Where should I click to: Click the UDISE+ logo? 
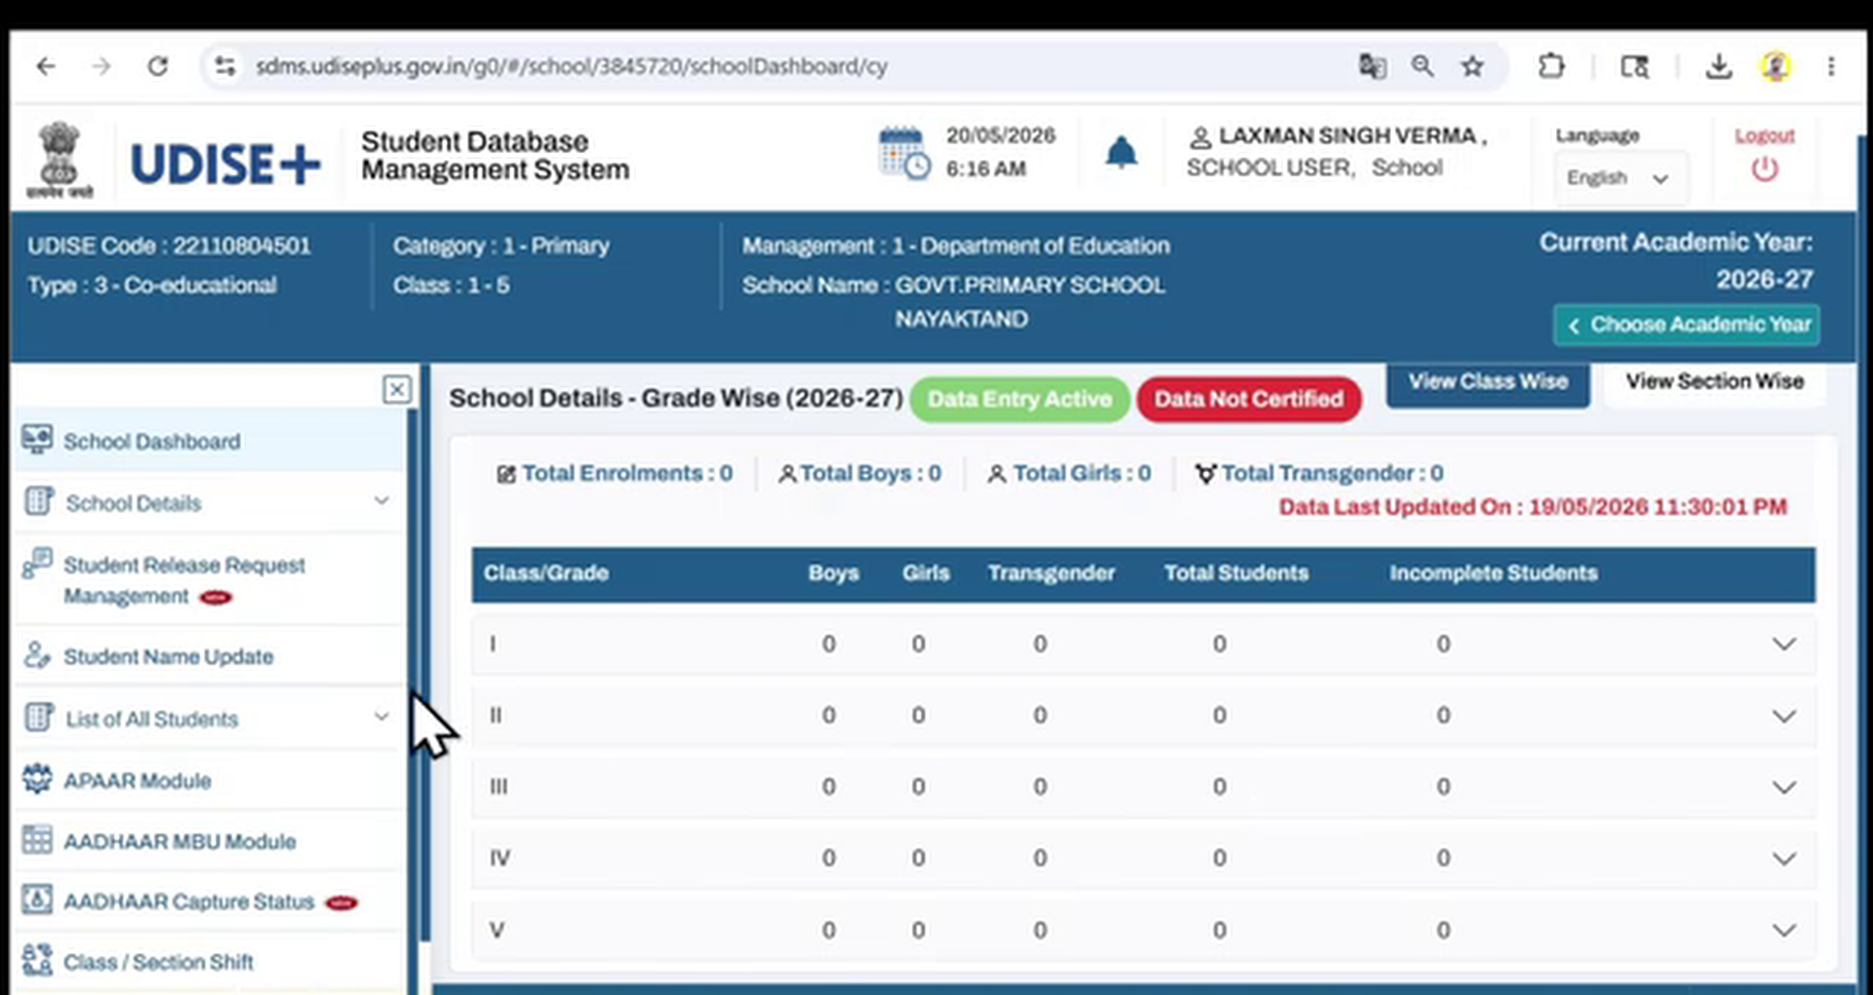point(225,164)
